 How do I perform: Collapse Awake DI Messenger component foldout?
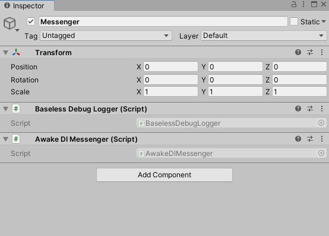tap(6, 139)
